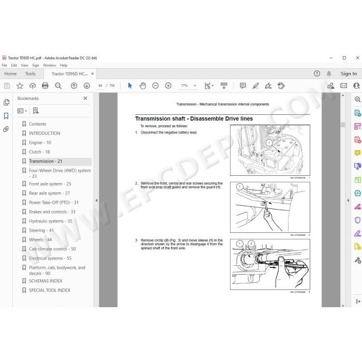Image resolution: width=362 pixels, height=362 pixels.
Task: Open the Sign menu
Action: click(x=36, y=65)
